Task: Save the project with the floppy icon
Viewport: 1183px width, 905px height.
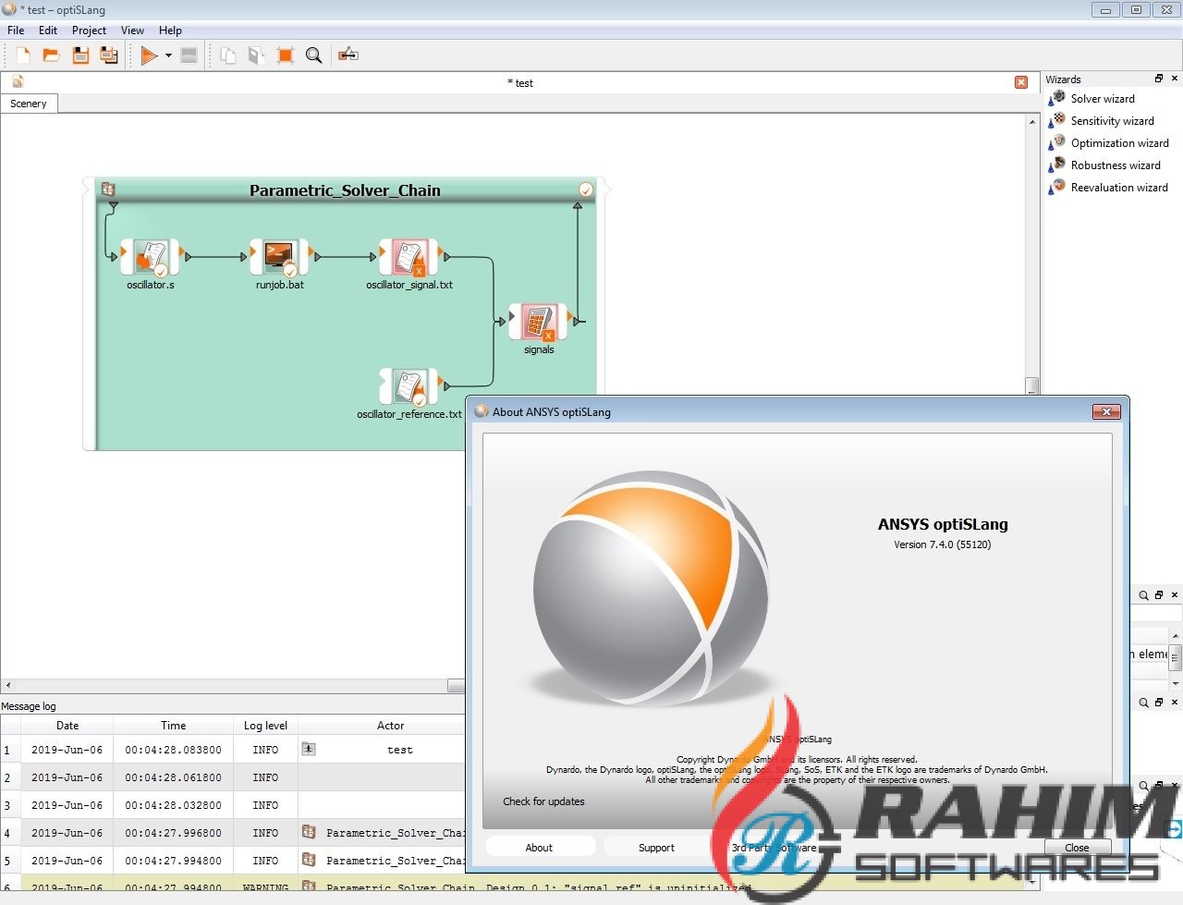Action: [x=80, y=55]
